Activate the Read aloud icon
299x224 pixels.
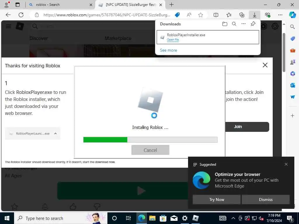189,15
